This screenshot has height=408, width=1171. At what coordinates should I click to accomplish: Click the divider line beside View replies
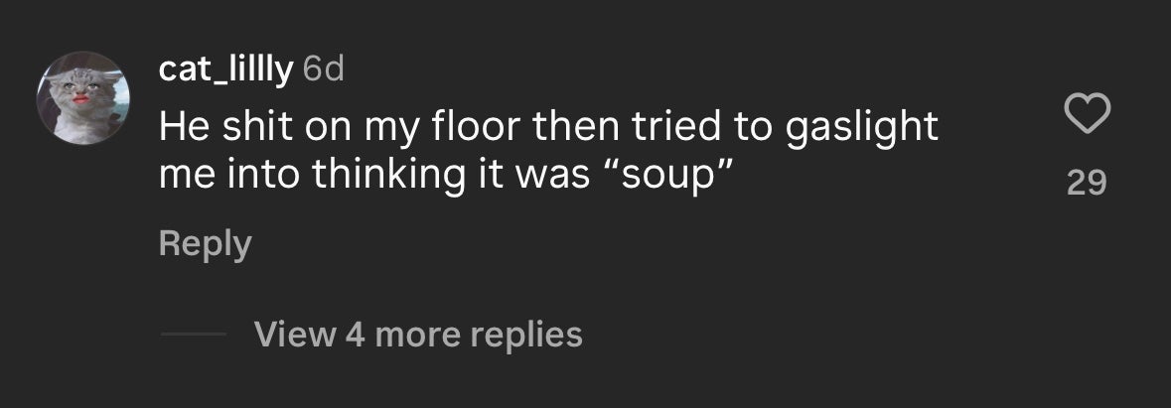coord(194,335)
